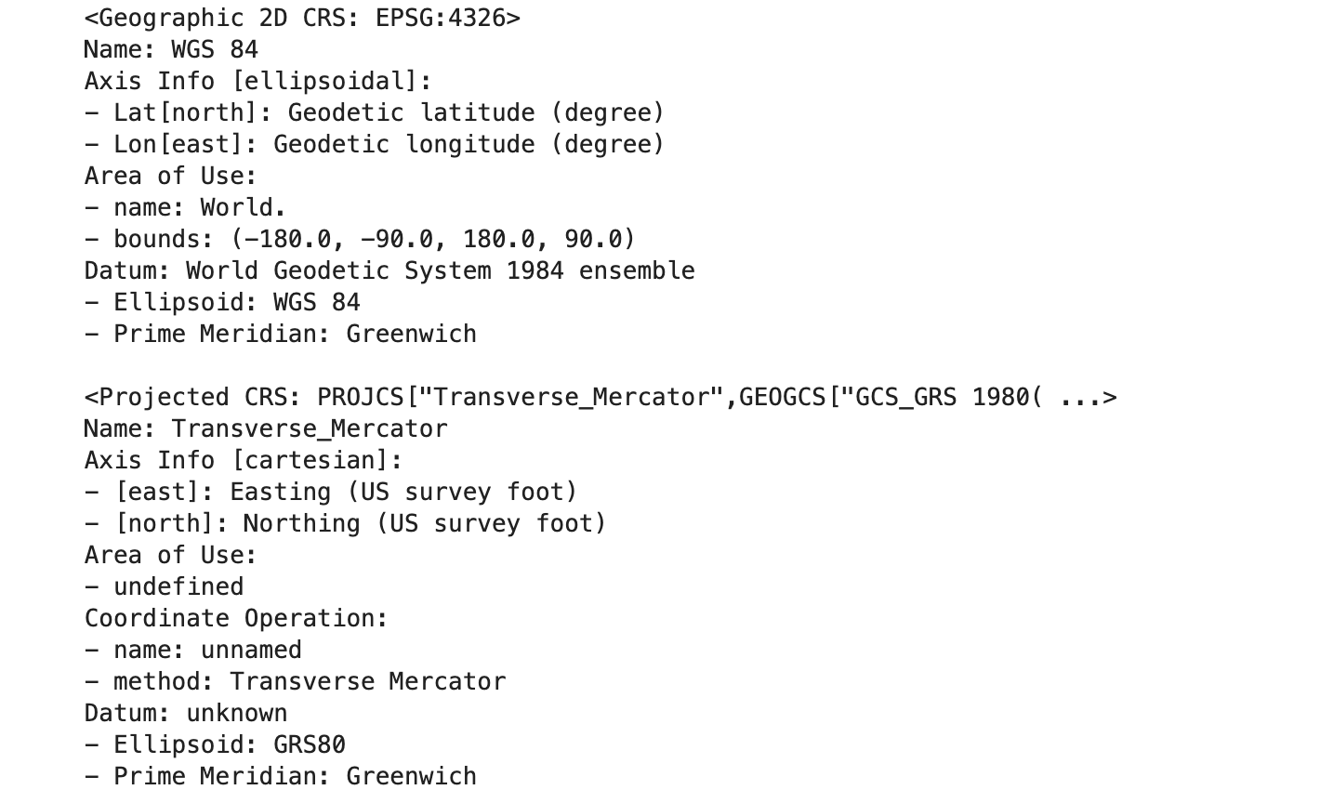Screen dimensions: 1320x803
Task: Click the Projected CRS PROJCS header line
Action: click(601, 397)
